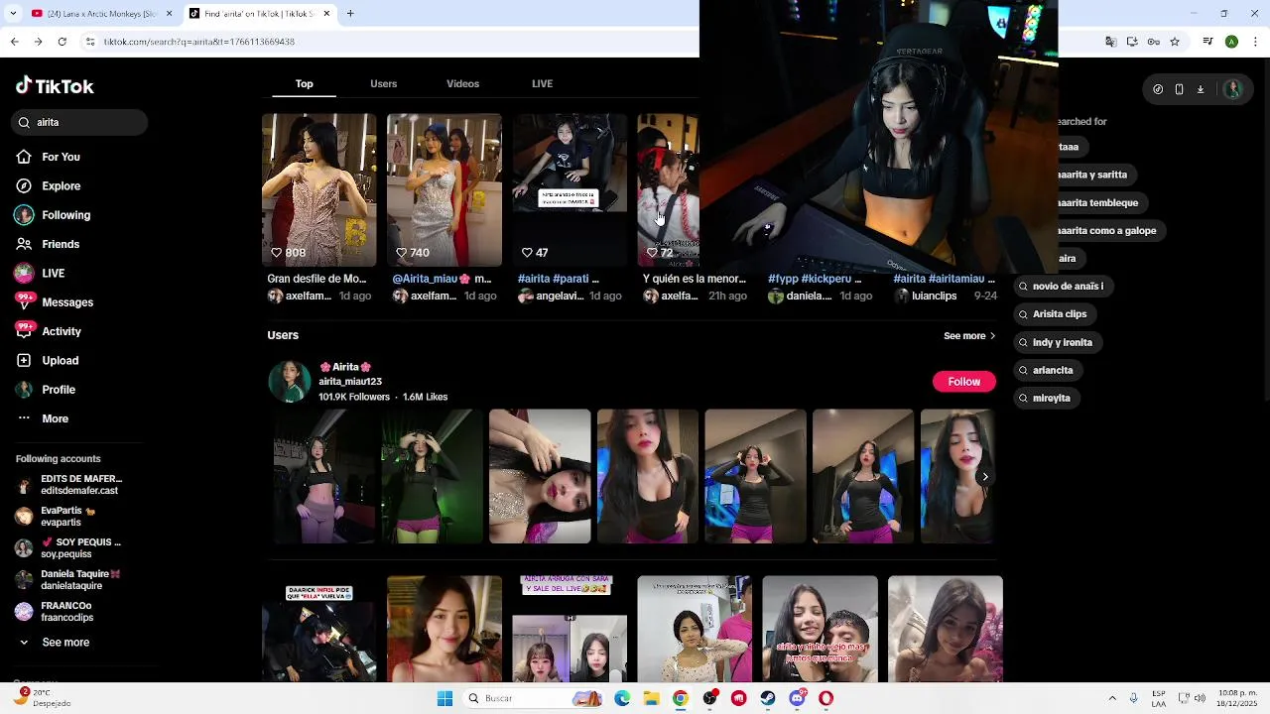
Task: Go back in browser history
Action: pos(14,42)
